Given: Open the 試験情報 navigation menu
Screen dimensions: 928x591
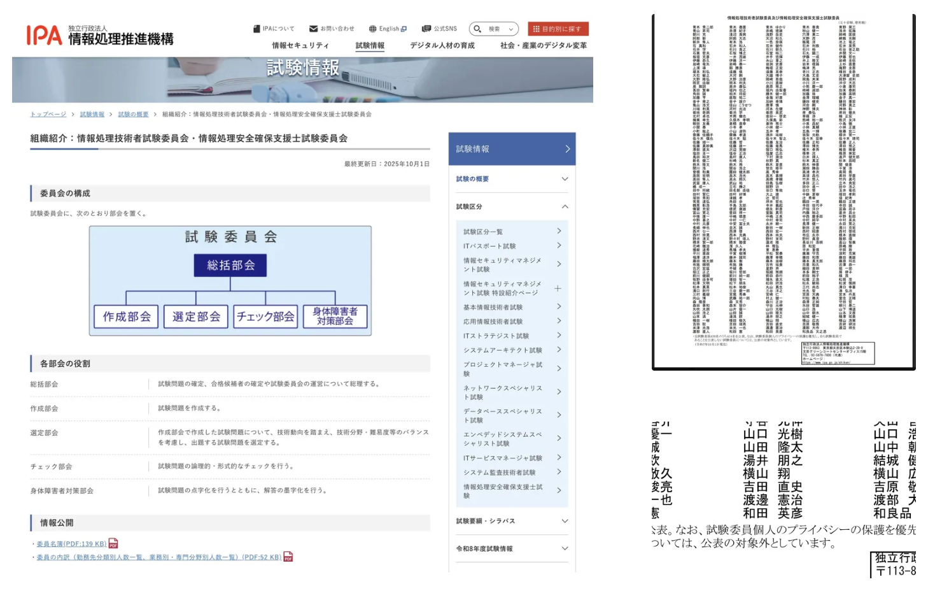Looking at the screenshot, I should tap(370, 46).
